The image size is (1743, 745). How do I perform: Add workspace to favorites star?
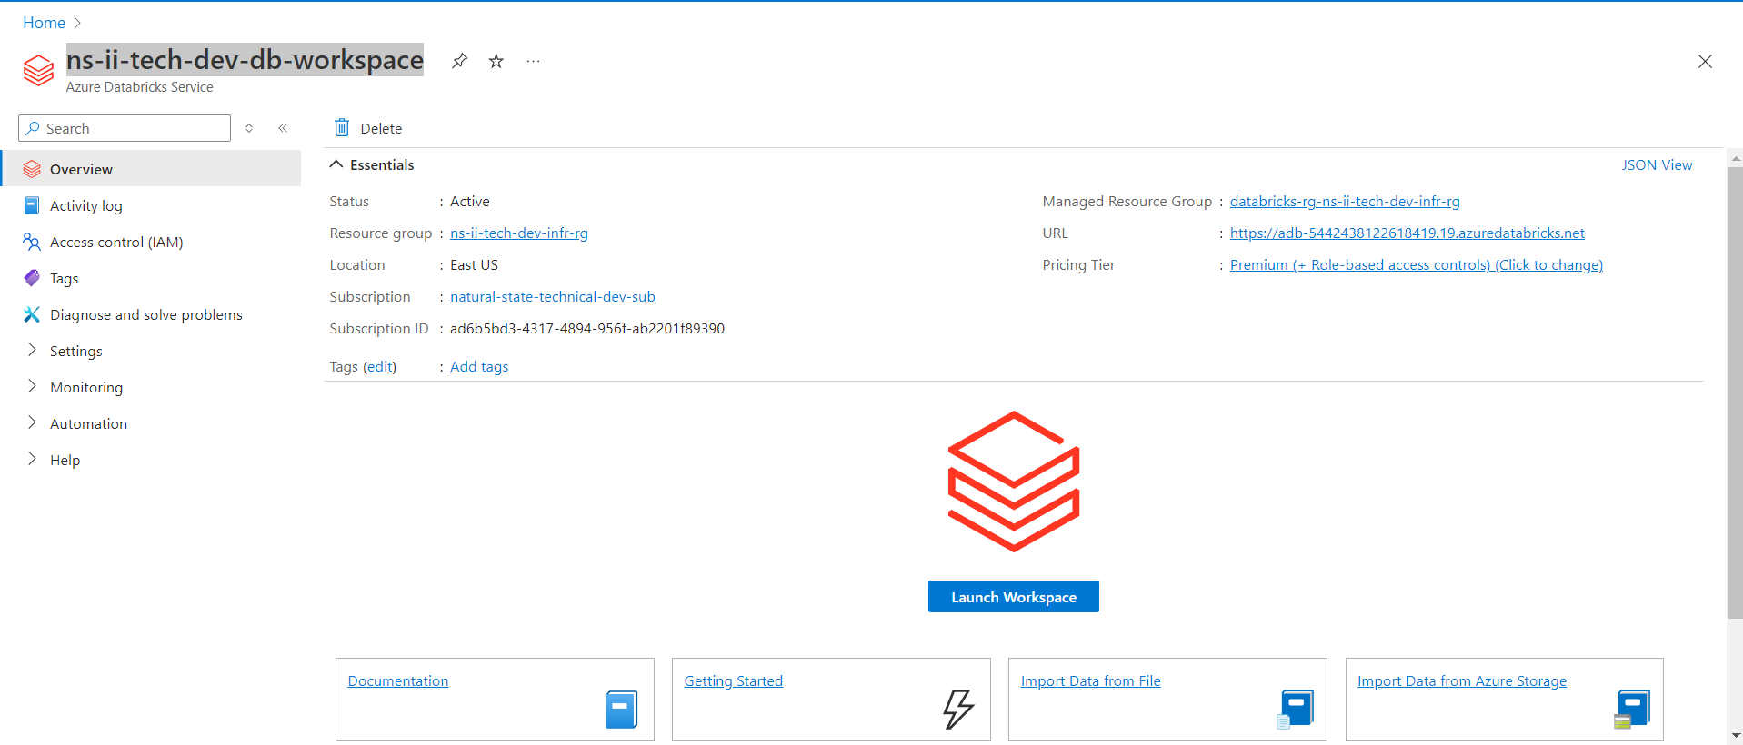click(x=496, y=61)
